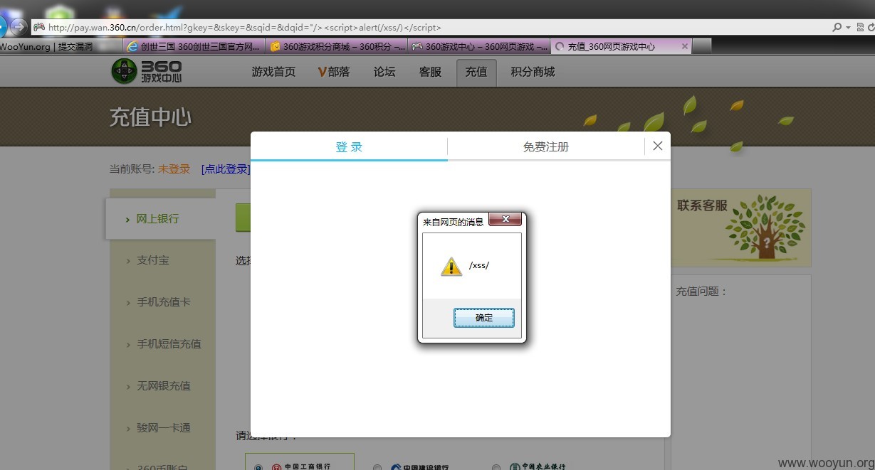The width and height of the screenshot is (875, 470).
Task: Open V部落 in the top navigation
Action: coord(333,72)
